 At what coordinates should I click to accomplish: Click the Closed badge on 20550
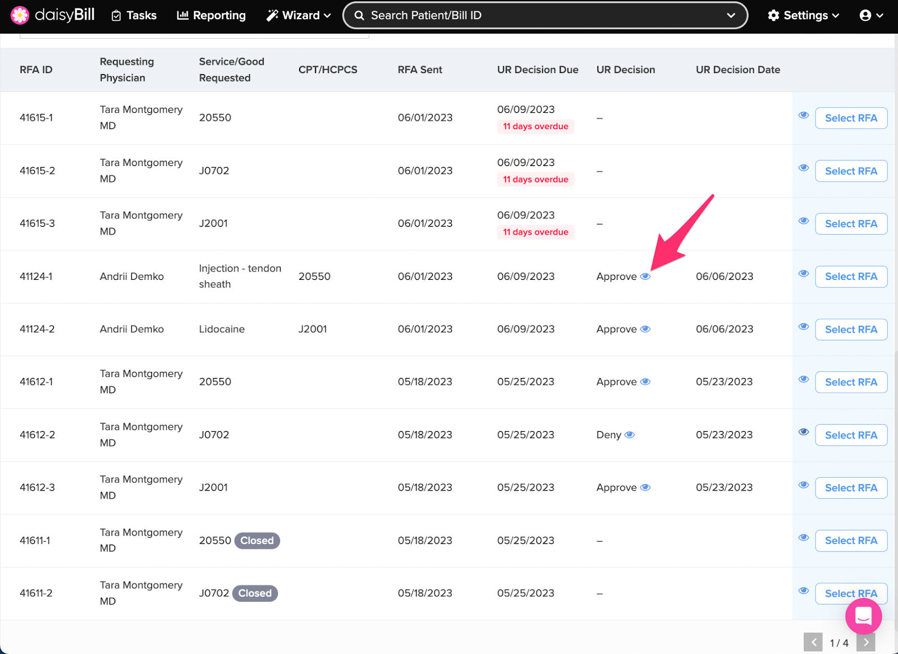[257, 541]
